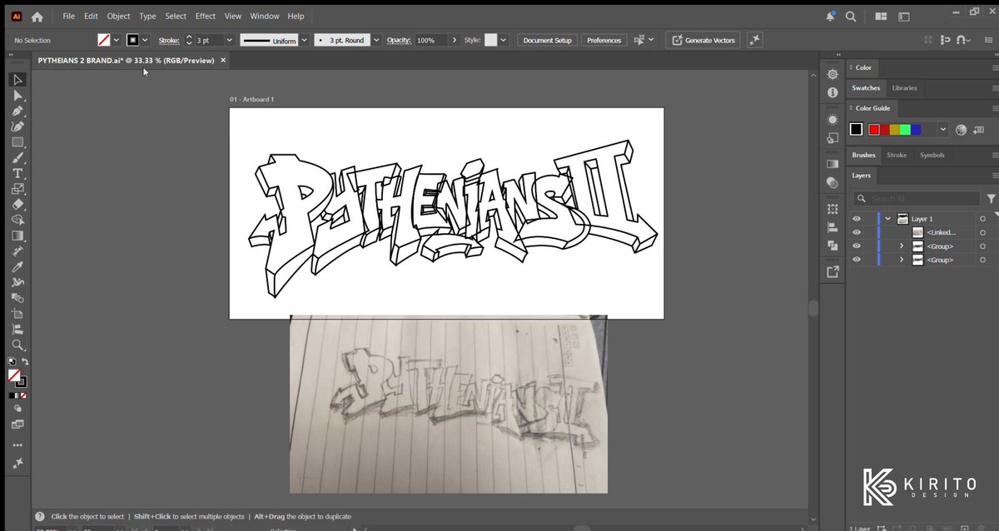The image size is (999, 531).
Task: Select the Zoom tool magnifier
Action: click(x=17, y=345)
